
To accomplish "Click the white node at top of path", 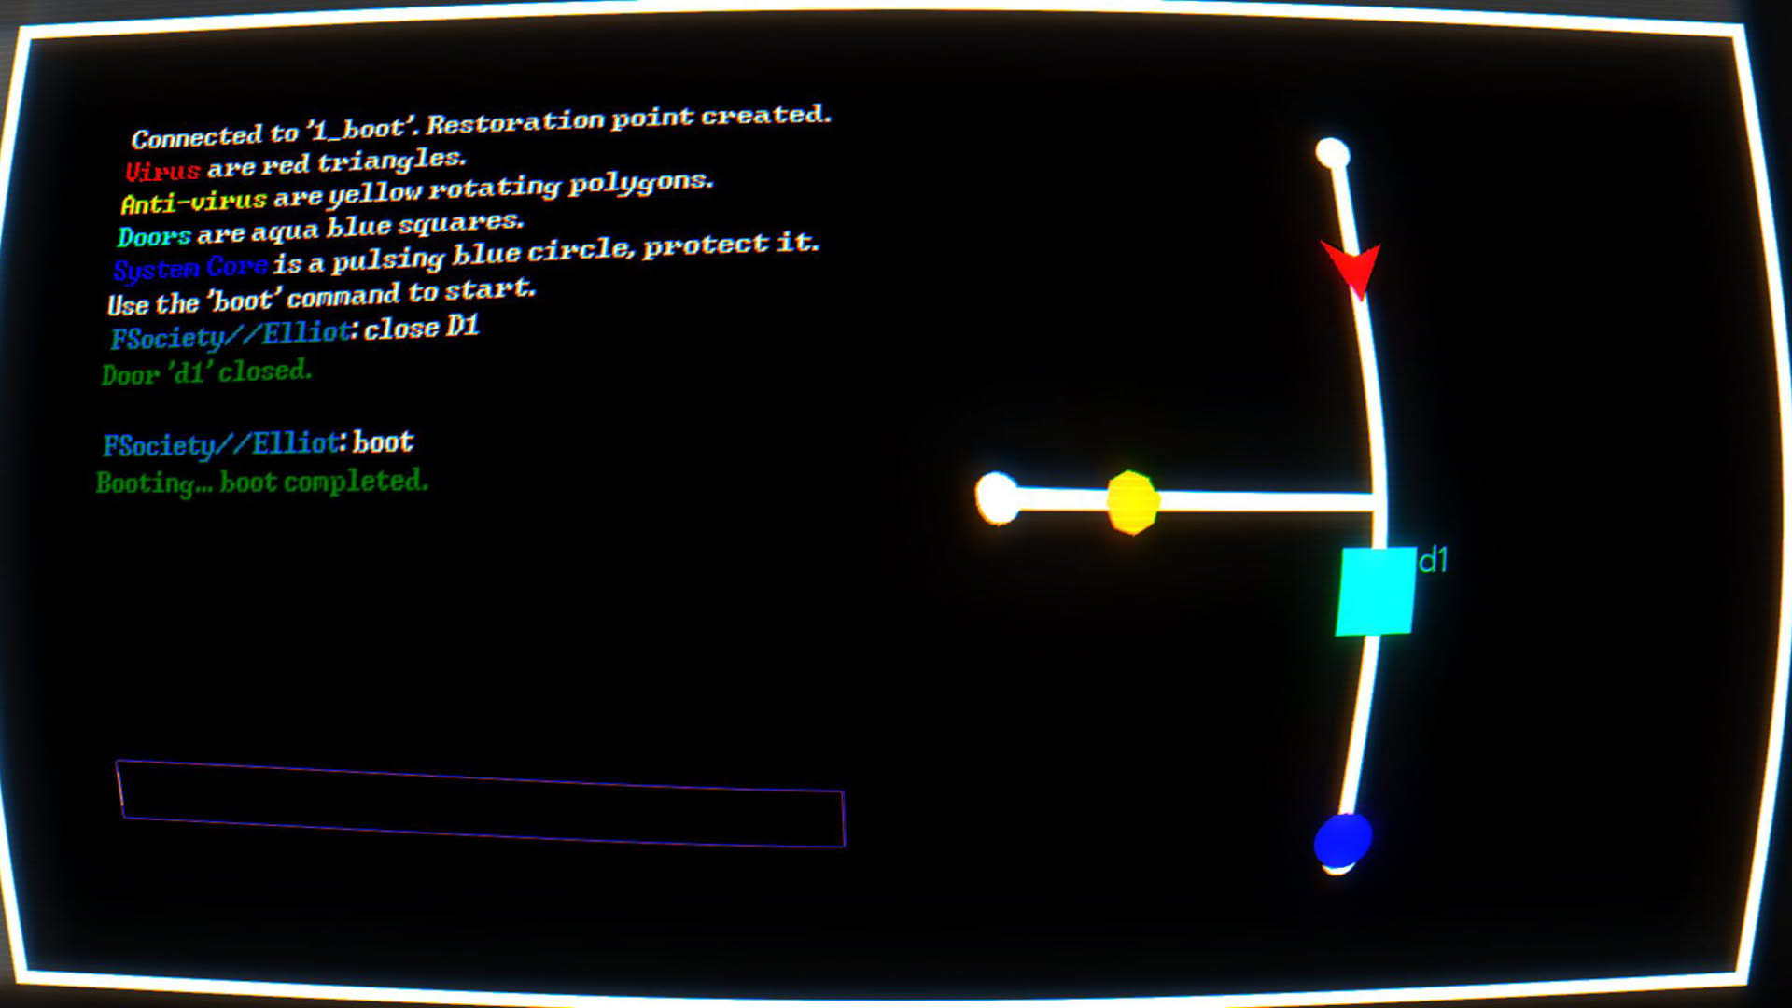I will pos(1333,153).
